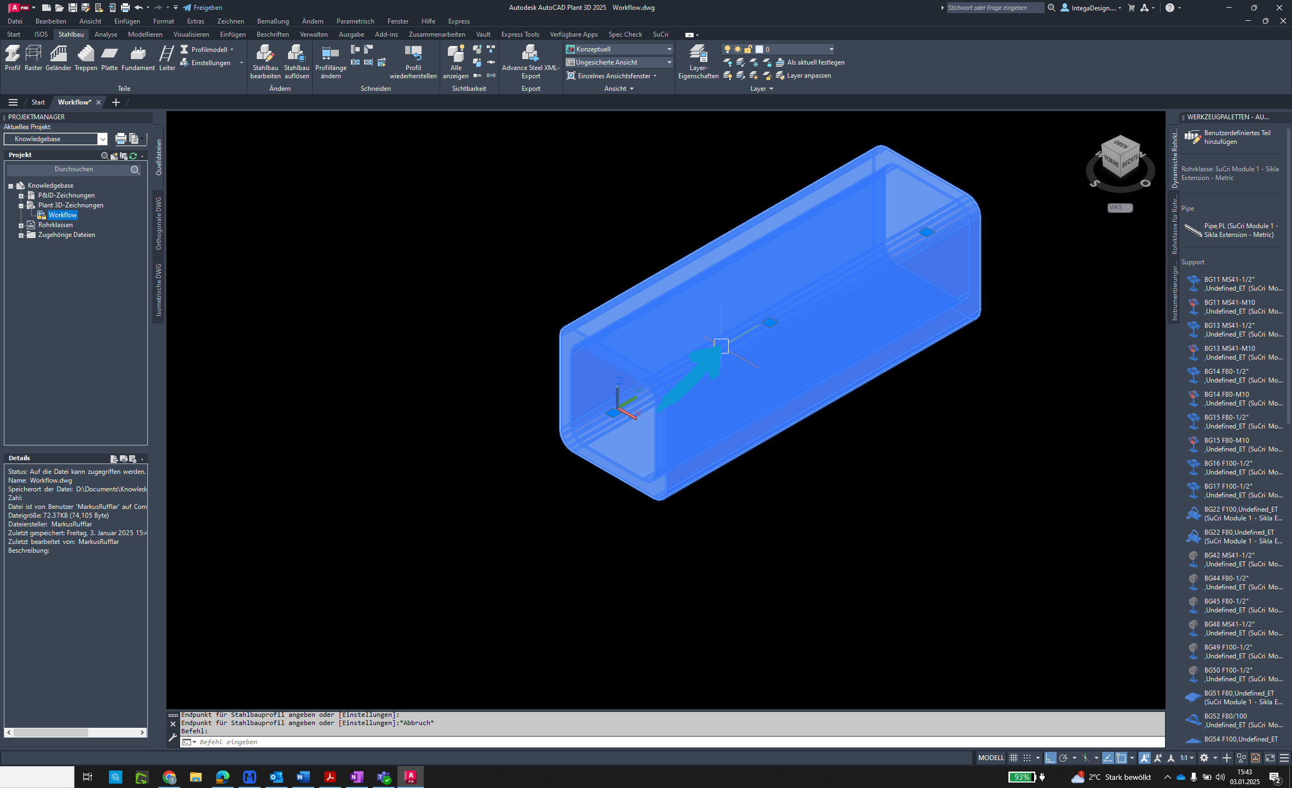
Task: Select the Modellieren menu item
Action: click(x=145, y=34)
